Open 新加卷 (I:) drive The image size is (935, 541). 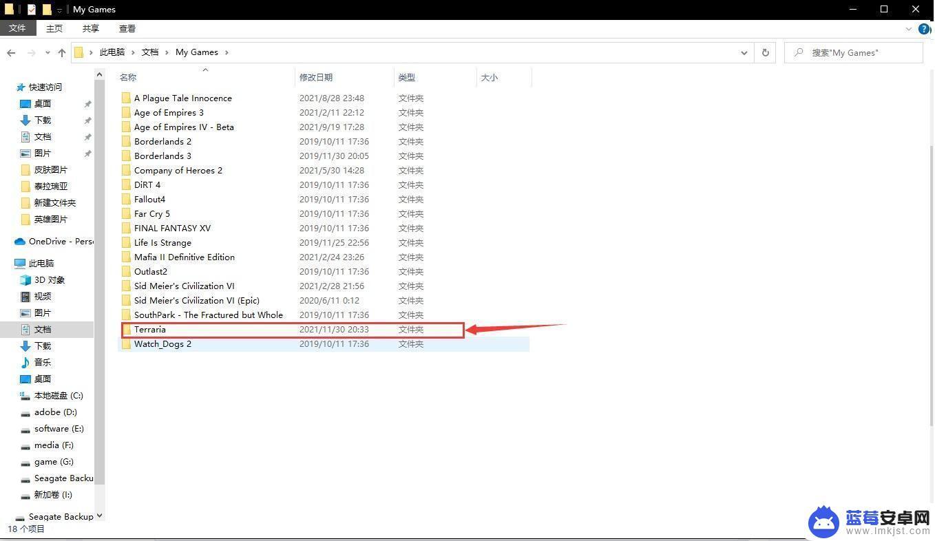[x=46, y=494]
